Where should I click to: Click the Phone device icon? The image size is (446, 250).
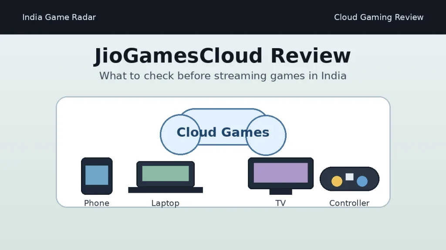(x=97, y=176)
